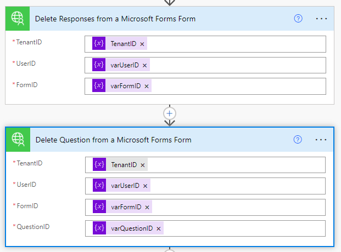Focus UserID input field in Delete Question
The width and height of the screenshot is (341, 252).
[205, 186]
